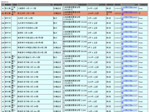
Task: Select the 1101224 sale date in row 212
Action: click(118, 13)
